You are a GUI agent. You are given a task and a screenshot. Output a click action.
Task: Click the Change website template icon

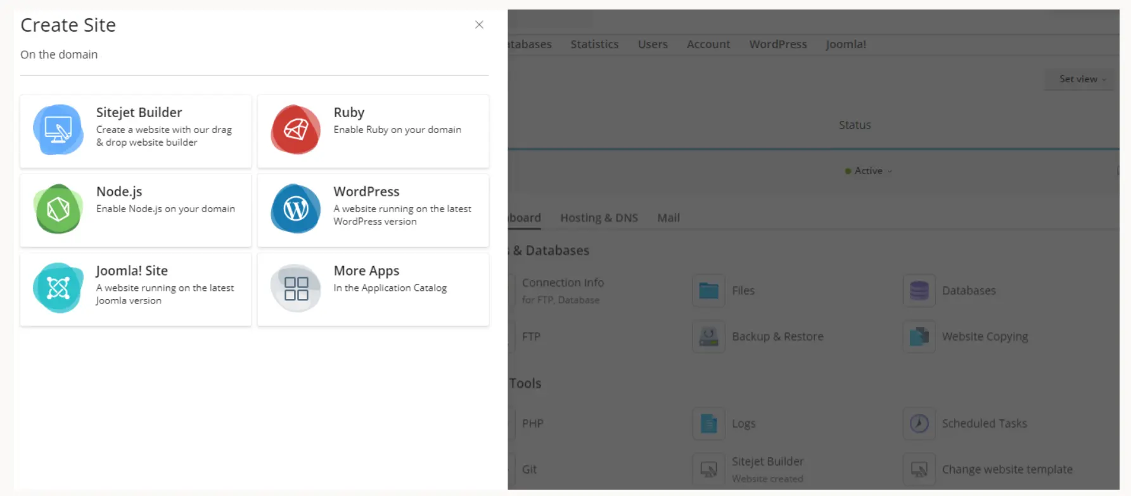tap(919, 469)
